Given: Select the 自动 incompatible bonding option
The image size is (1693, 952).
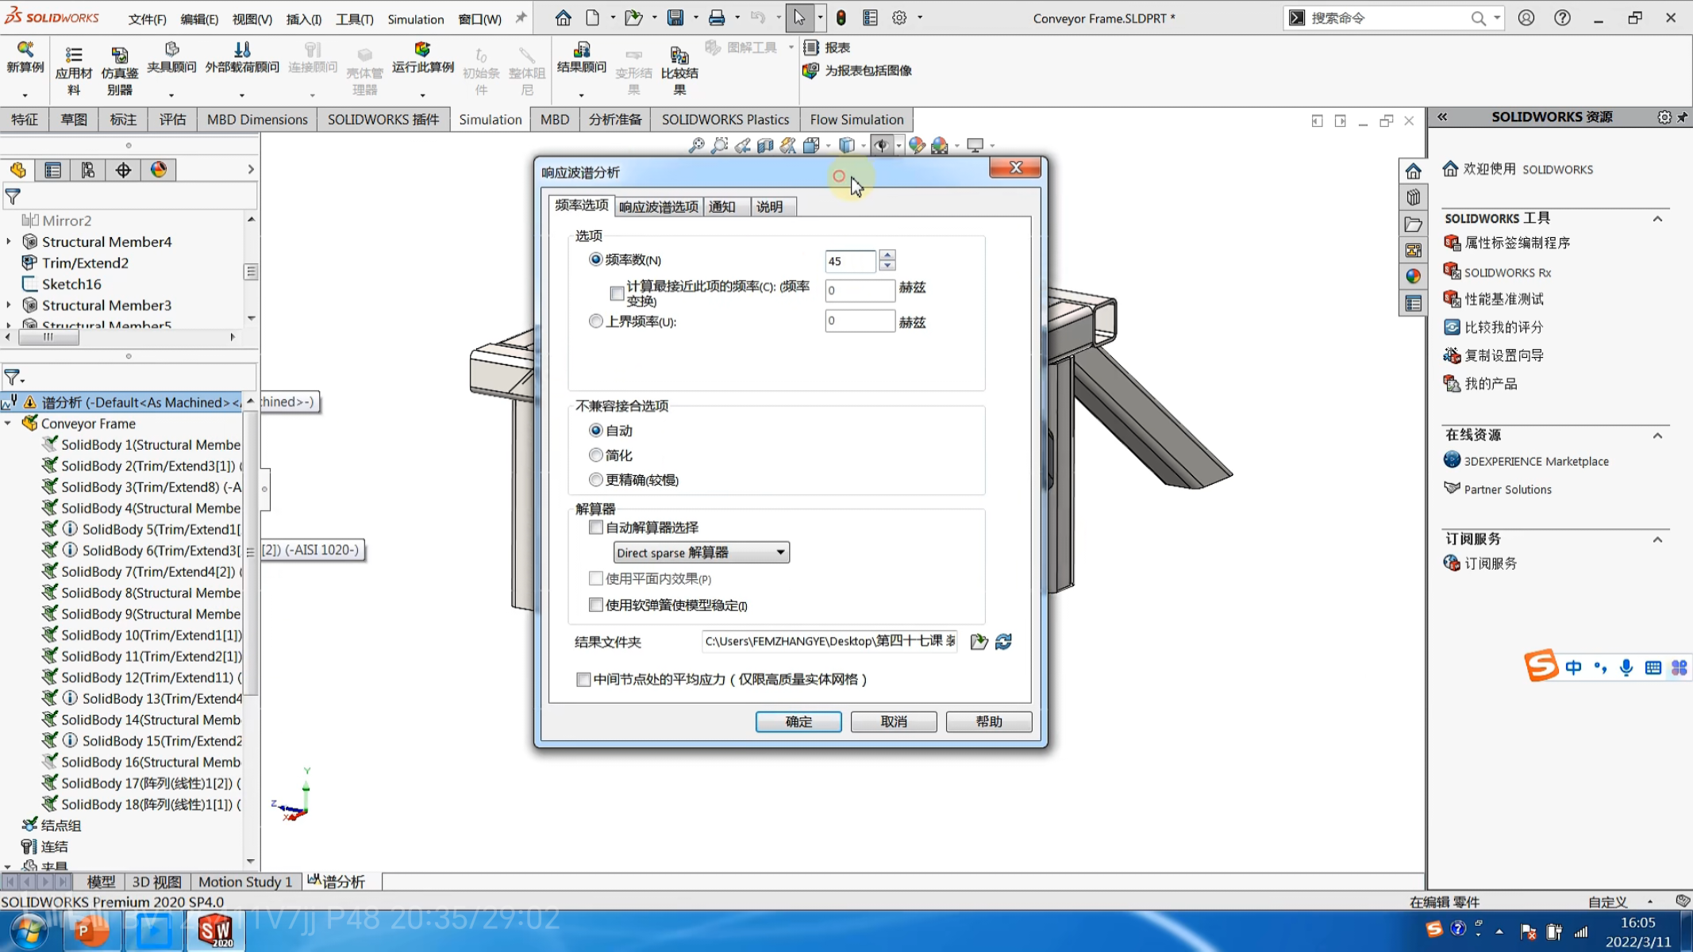Looking at the screenshot, I should click(595, 431).
